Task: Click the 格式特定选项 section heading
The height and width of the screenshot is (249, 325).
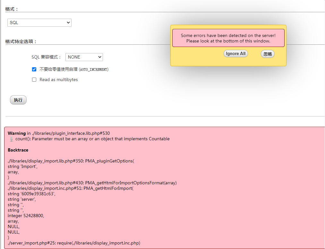Action: (x=21, y=41)
